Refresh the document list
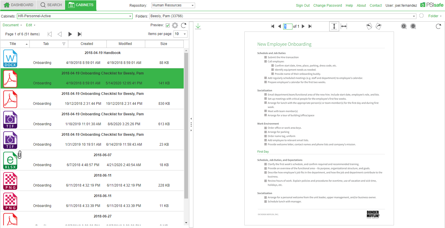Viewport: 445px width, 228px height. click(183, 25)
